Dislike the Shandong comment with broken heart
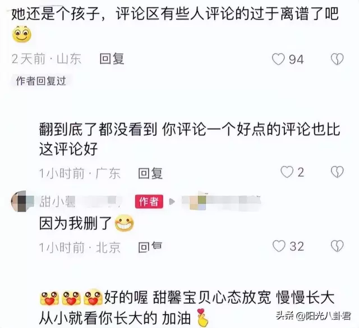359x328 pixels. [x=337, y=59]
